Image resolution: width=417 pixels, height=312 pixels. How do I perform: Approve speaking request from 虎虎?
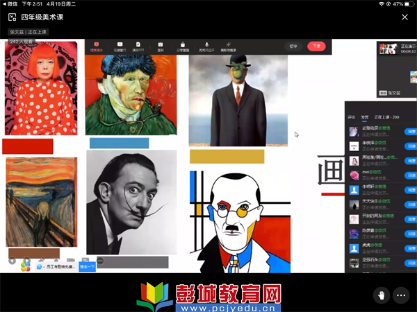coord(411,248)
